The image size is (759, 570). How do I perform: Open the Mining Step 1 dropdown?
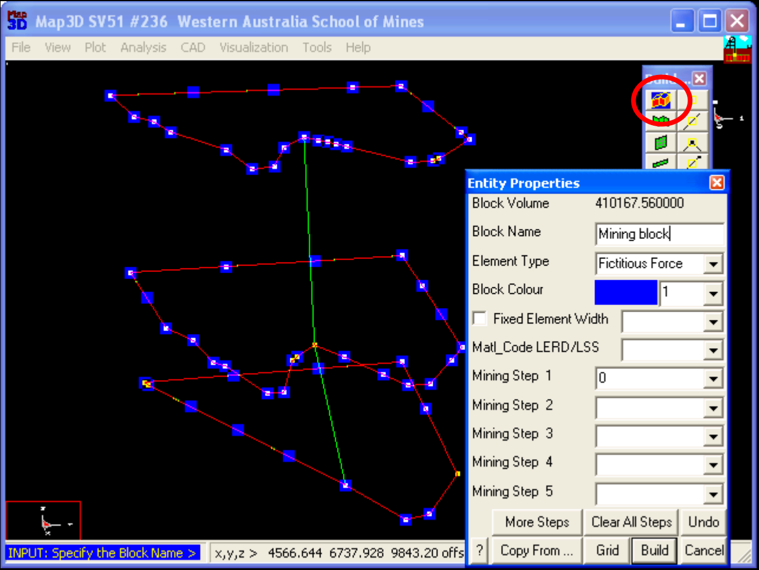[x=714, y=378]
